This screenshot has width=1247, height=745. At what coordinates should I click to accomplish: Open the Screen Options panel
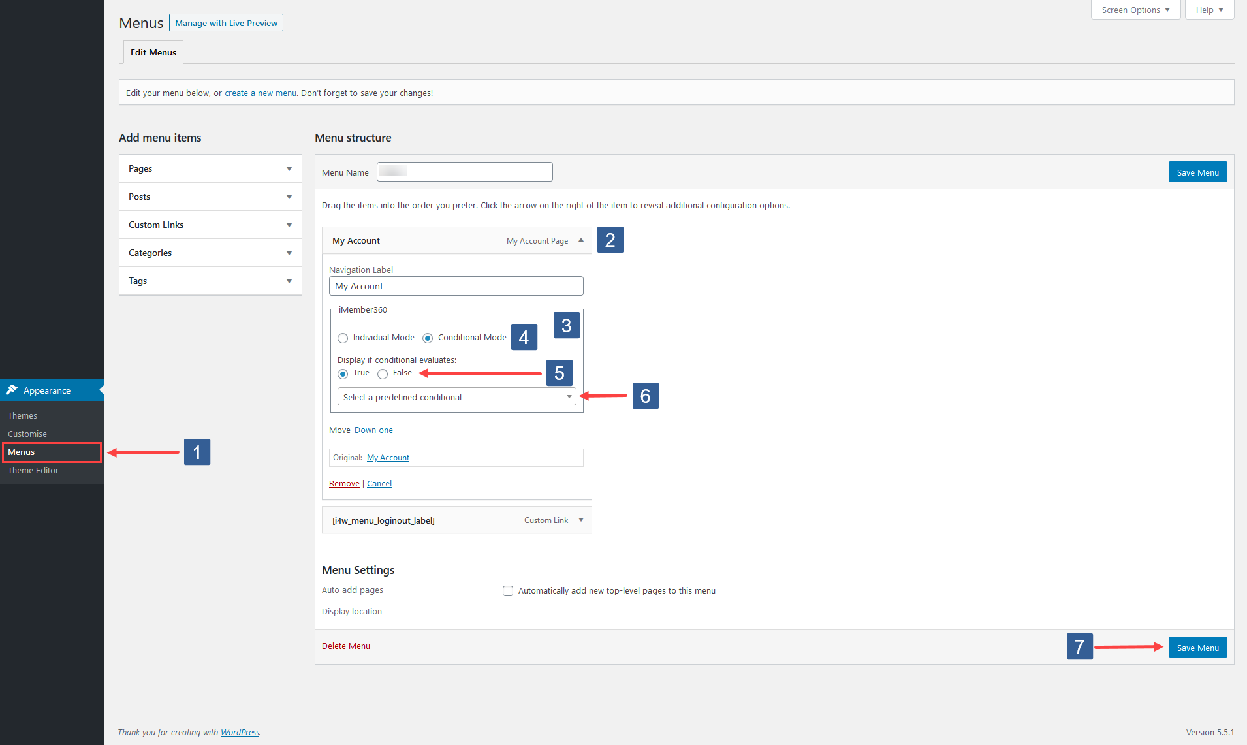pos(1134,9)
